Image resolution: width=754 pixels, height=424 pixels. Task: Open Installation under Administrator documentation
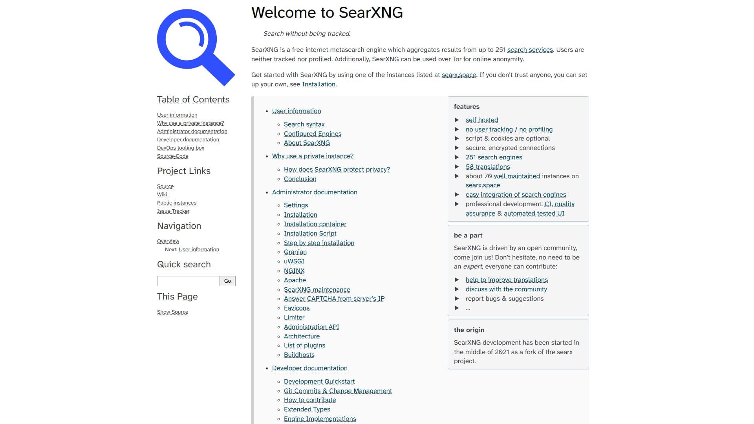coord(300,215)
